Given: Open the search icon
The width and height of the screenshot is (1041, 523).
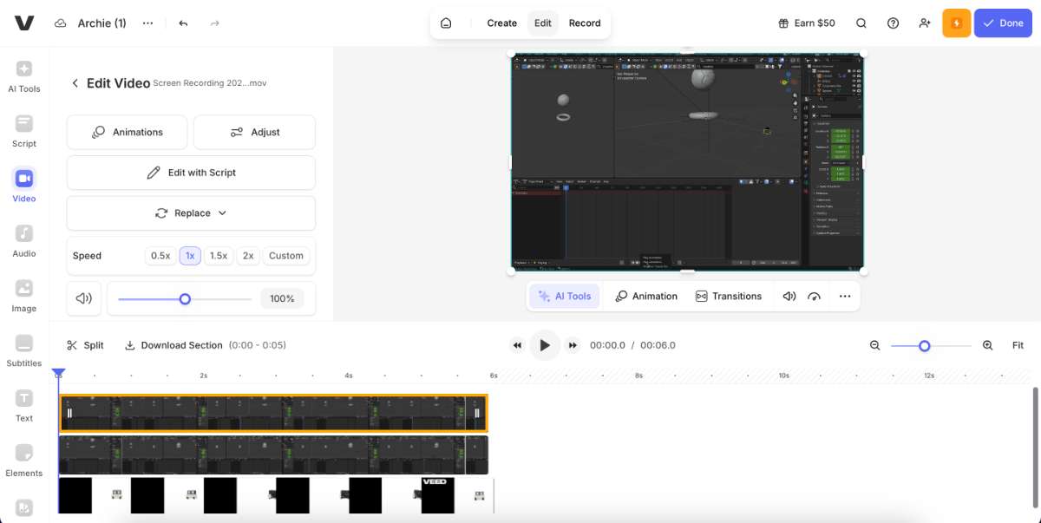Looking at the screenshot, I should [x=861, y=23].
